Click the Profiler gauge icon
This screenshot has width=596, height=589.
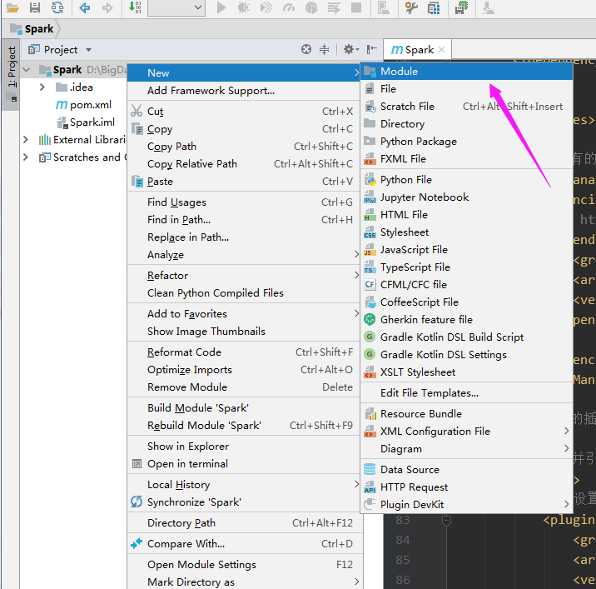[x=289, y=7]
